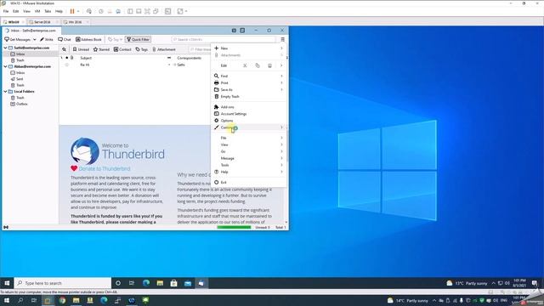Toggle the Starred quick filter
Viewport: 544px width, 306px height.
101,49
